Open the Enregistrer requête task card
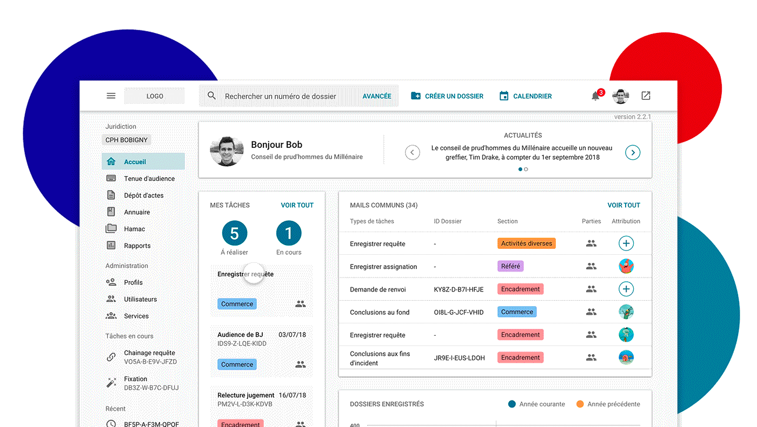The width and height of the screenshot is (757, 427). click(x=261, y=291)
